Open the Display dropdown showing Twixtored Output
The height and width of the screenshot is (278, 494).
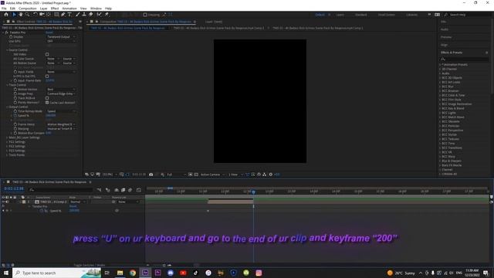(x=61, y=37)
